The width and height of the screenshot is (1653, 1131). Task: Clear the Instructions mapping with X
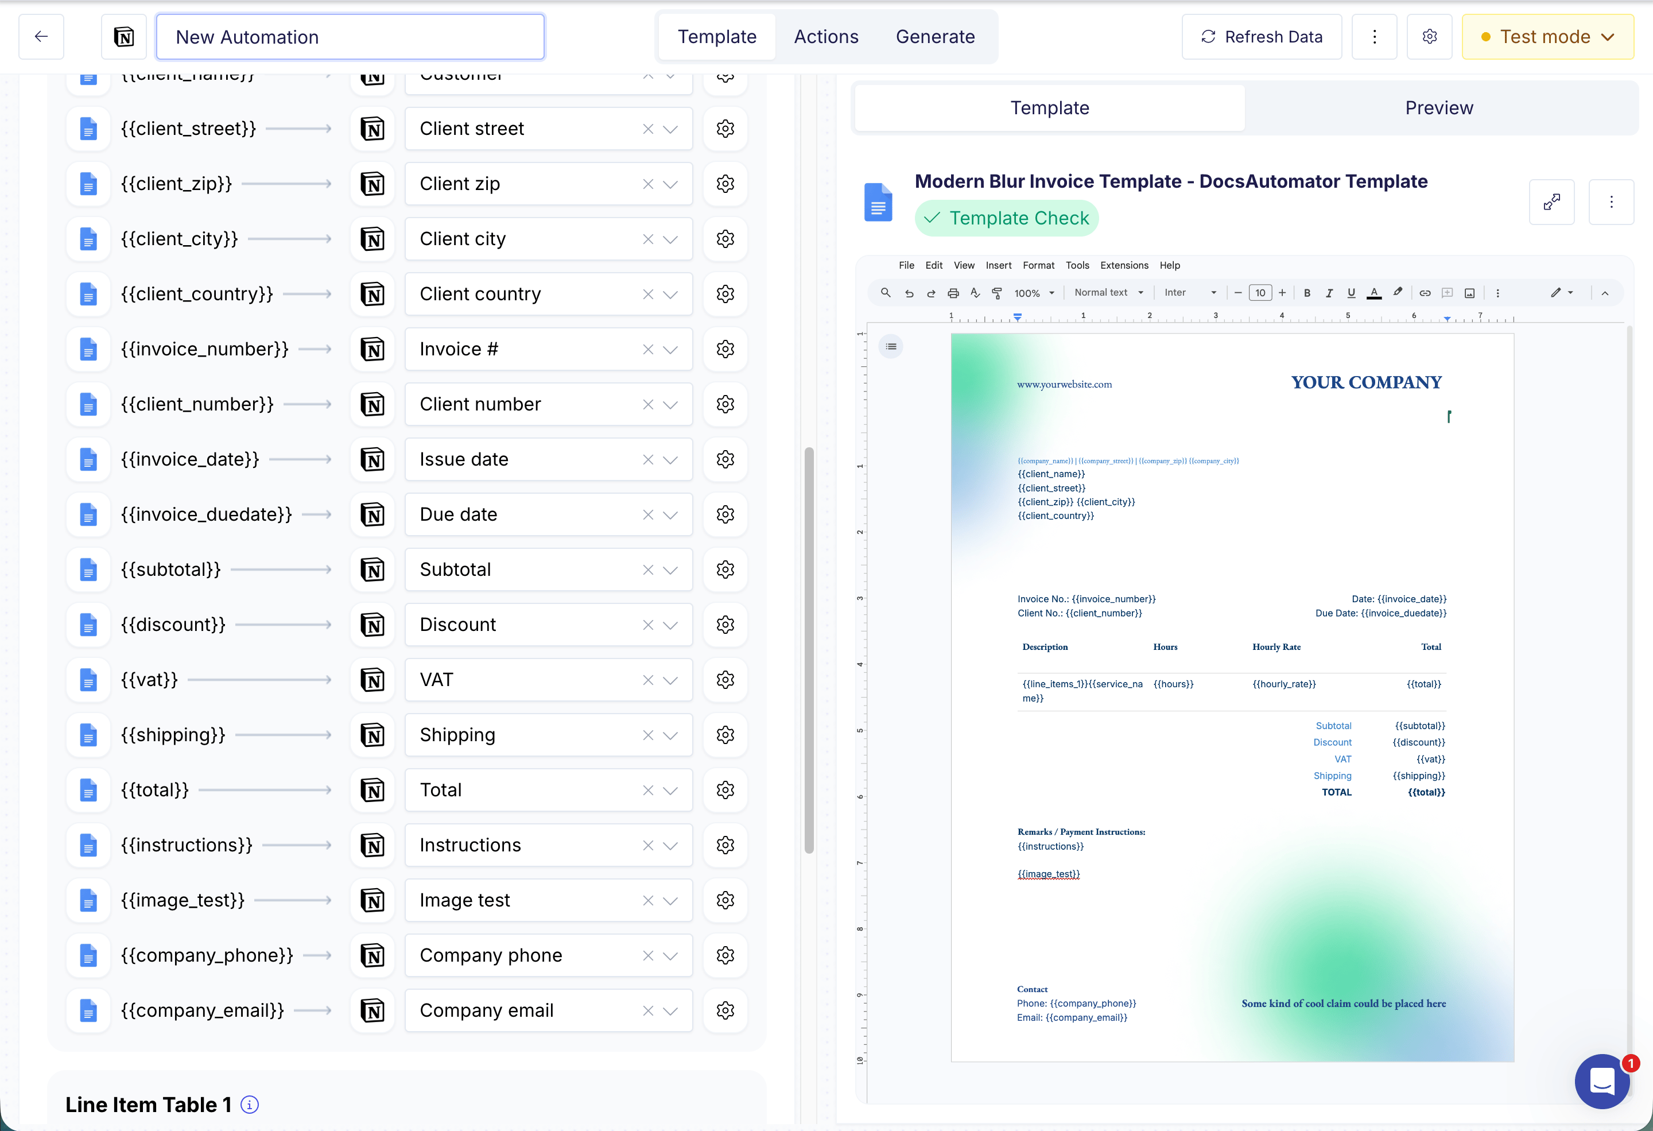point(648,845)
